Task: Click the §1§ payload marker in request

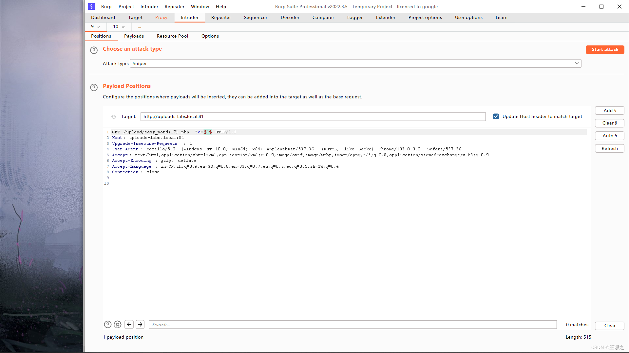Action: tap(208, 132)
